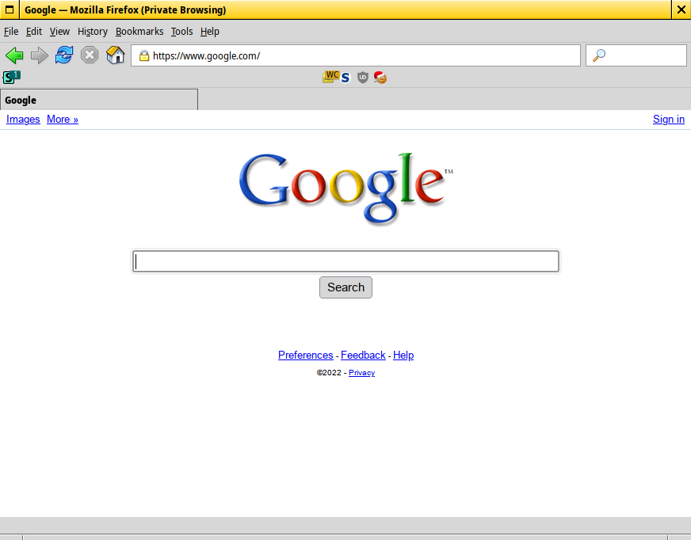
Task: Click the Santa hat cookie extension icon
Action: point(380,77)
